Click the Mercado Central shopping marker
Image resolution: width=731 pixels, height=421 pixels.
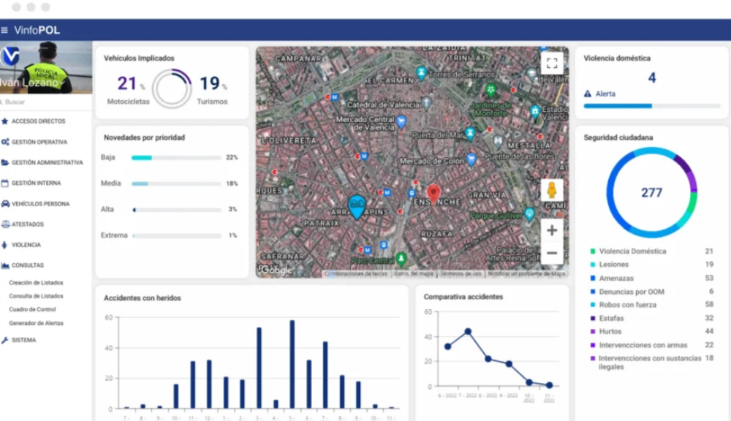(x=401, y=123)
